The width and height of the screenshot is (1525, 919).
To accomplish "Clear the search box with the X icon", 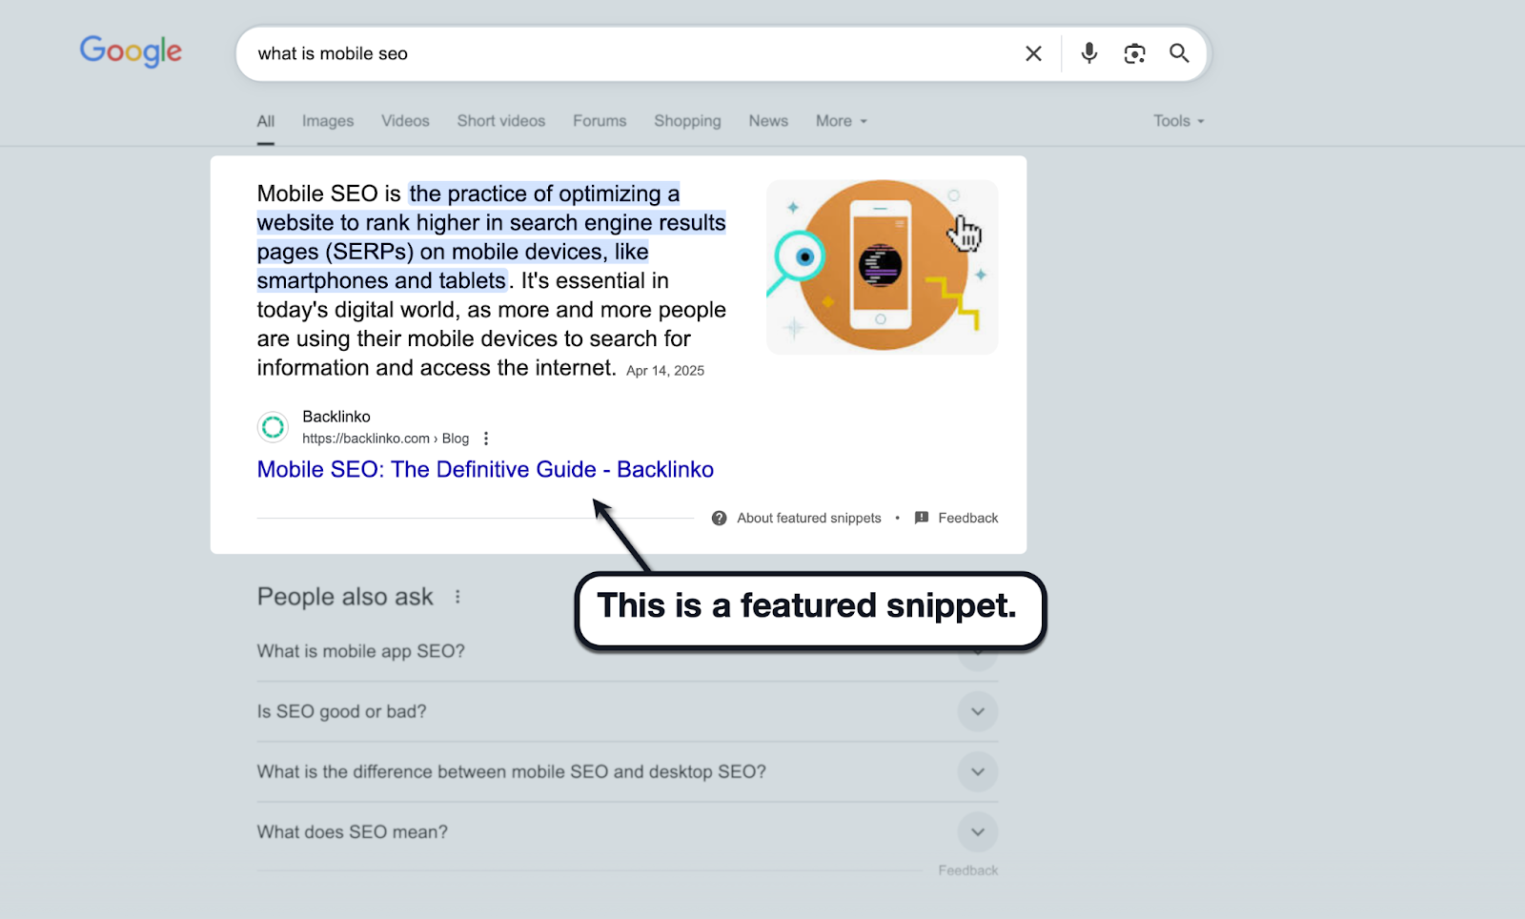I will tap(1033, 53).
